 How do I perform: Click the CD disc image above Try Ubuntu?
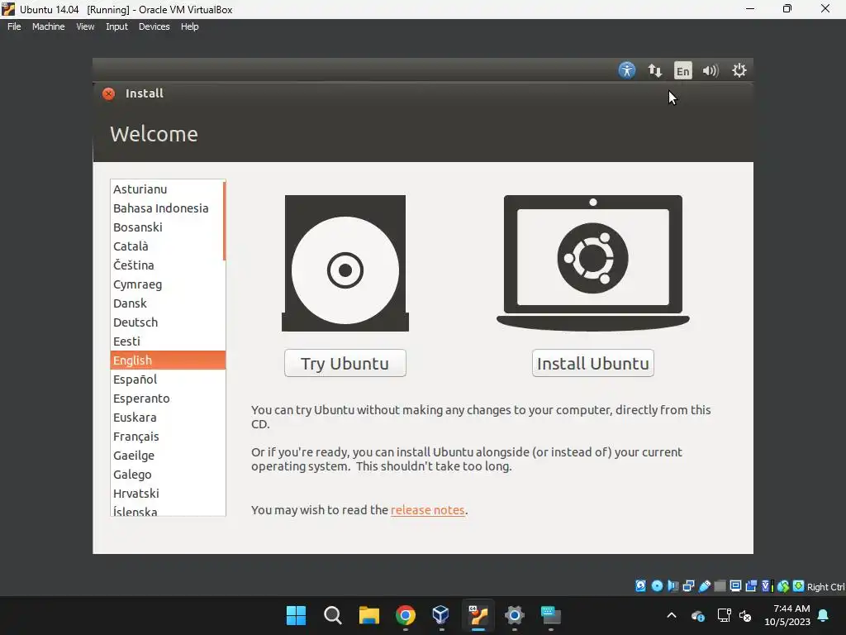345,263
